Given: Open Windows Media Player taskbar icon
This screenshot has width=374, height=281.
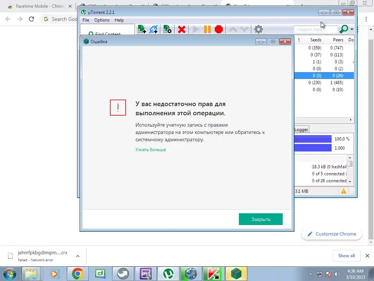Looking at the screenshot, I should tap(54, 274).
